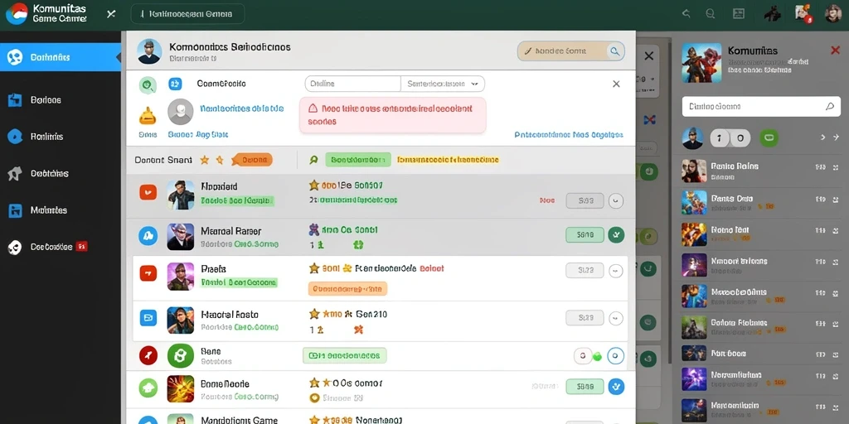Viewport: 849px width, 424px height.
Task: Click the green game icon beside the 1 0 toggle
Action: pyautogui.click(x=769, y=138)
